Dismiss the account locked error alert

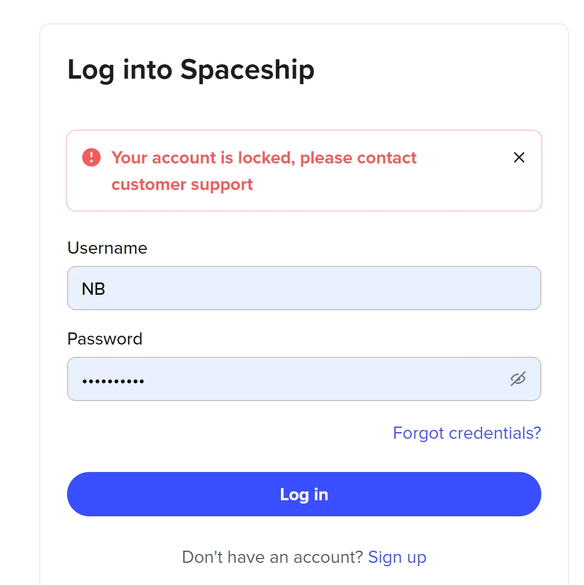click(x=519, y=158)
